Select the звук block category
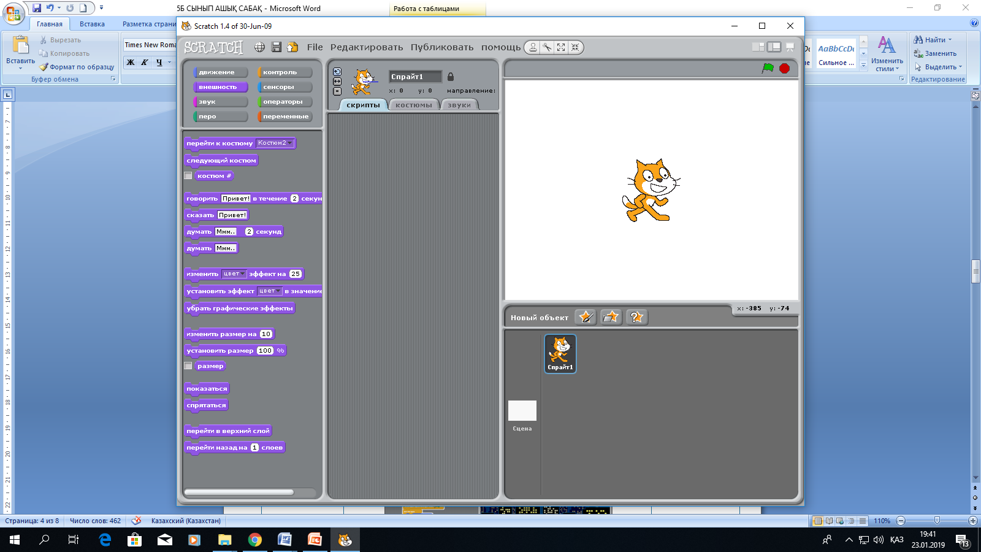 tap(221, 102)
